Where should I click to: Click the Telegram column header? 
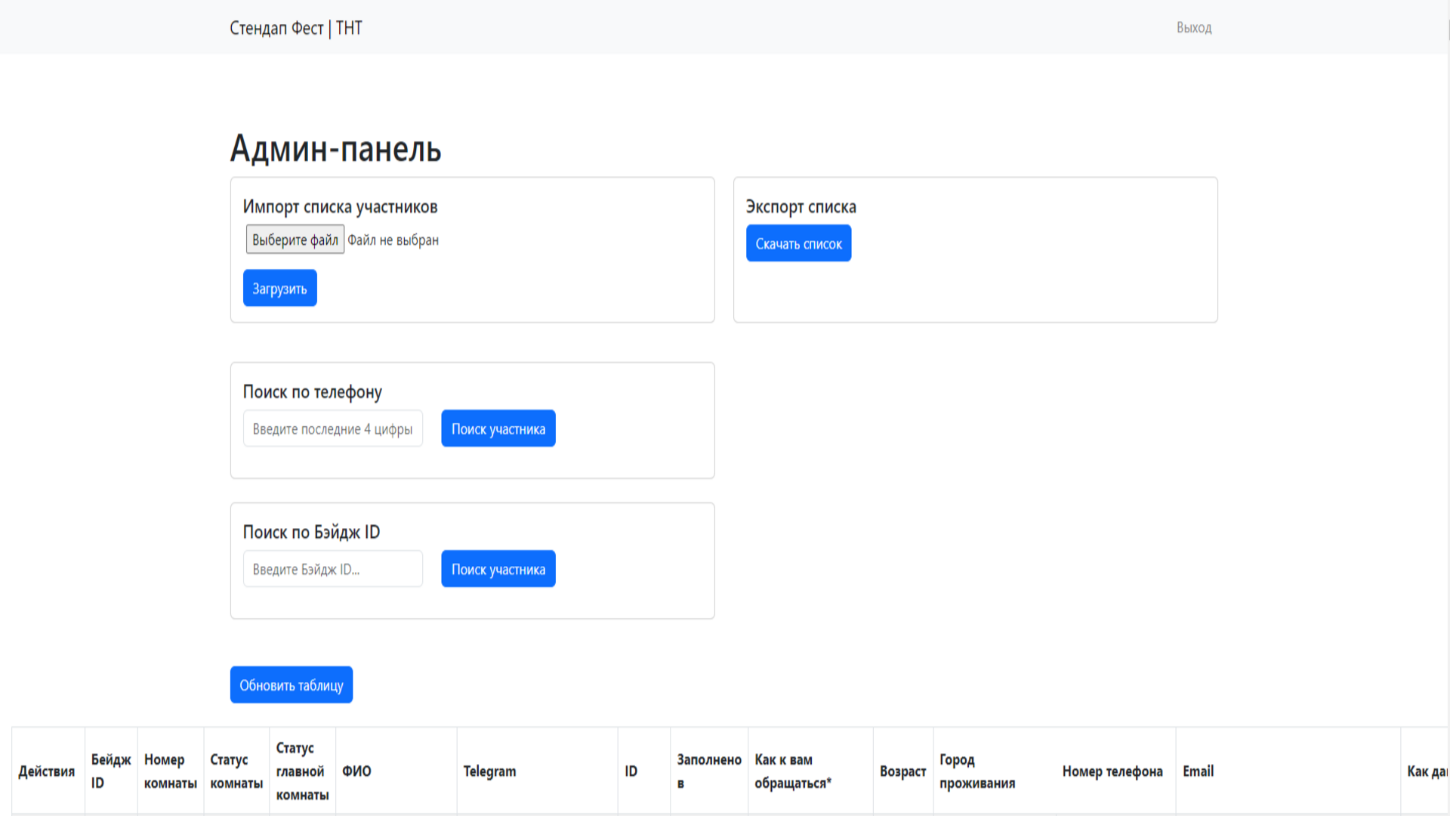click(489, 771)
